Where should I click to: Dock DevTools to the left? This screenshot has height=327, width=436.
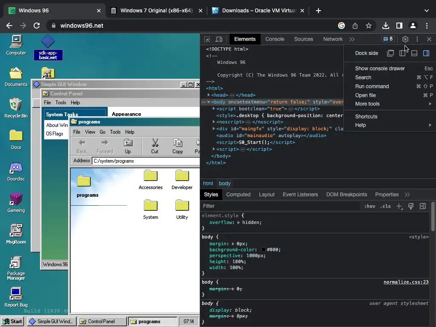(x=402, y=53)
